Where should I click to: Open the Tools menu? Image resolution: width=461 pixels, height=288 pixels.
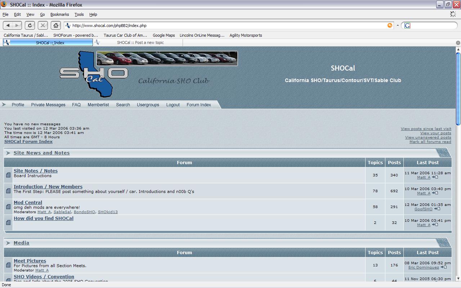(x=79, y=14)
